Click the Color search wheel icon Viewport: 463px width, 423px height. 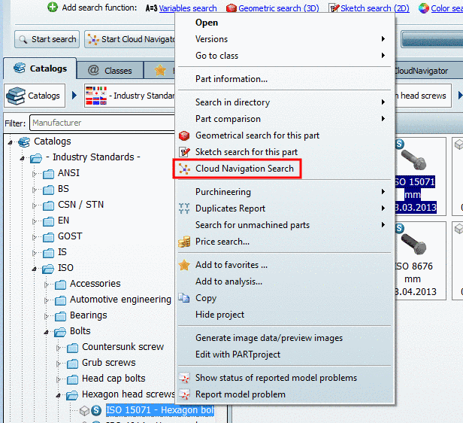coord(423,8)
